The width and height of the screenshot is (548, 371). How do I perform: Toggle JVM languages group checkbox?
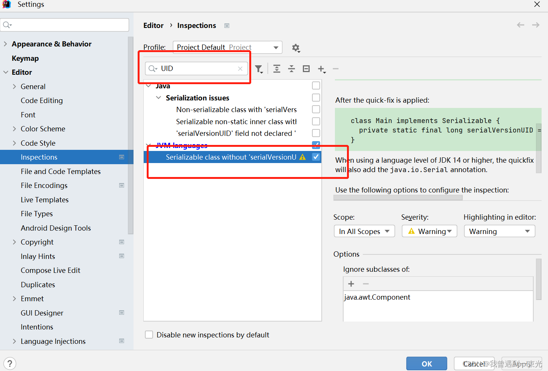[x=316, y=145]
